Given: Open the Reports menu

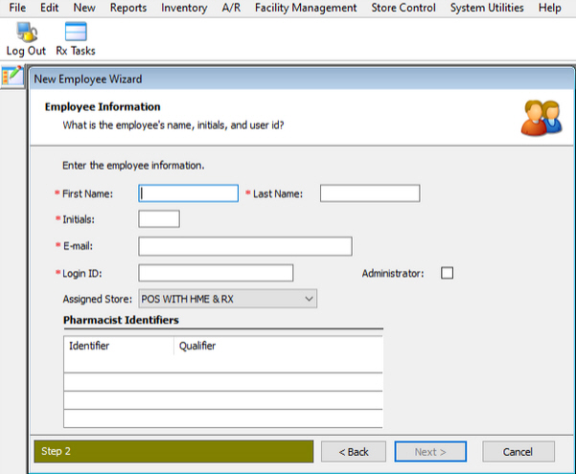Looking at the screenshot, I should pyautogui.click(x=128, y=8).
